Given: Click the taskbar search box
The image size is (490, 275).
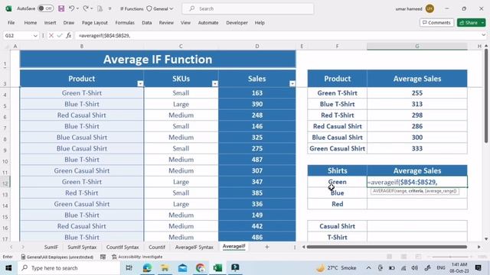Looking at the screenshot, I should click(x=69, y=268).
